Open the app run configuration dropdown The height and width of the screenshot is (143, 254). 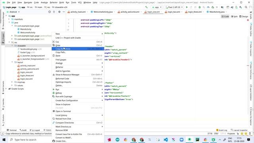pos(157,7)
